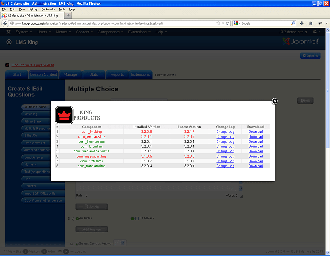
Task: Open the System dropdown menu
Action: click(24, 32)
